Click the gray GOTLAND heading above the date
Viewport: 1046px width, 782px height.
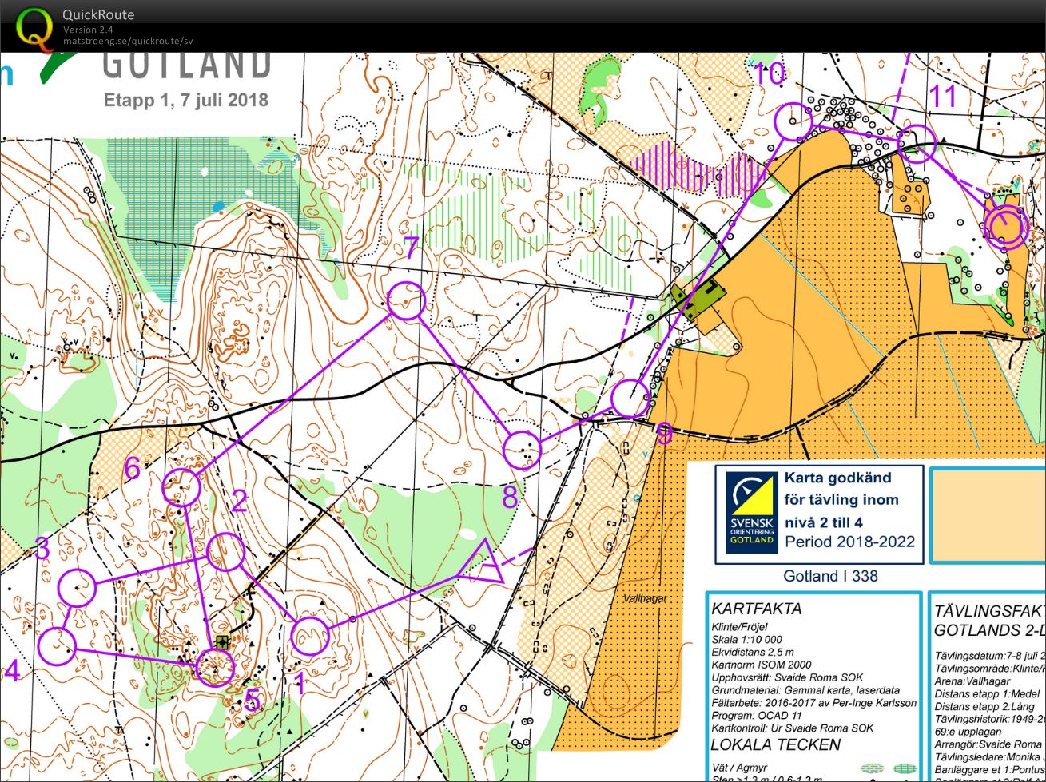186,66
